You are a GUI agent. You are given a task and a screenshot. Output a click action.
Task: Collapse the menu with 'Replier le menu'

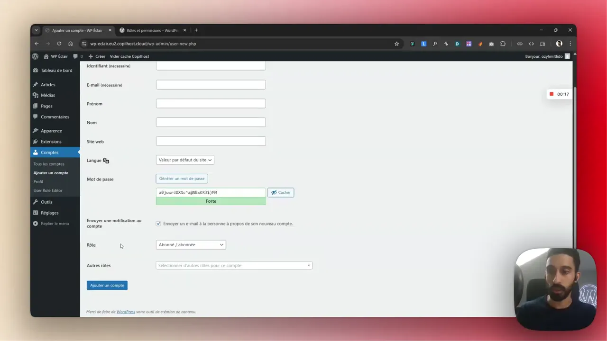coord(55,223)
